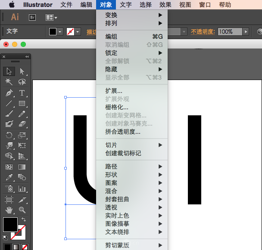This screenshot has height=250, width=262.
Task: Select the Eyedropper tool
Action: [x=9, y=177]
